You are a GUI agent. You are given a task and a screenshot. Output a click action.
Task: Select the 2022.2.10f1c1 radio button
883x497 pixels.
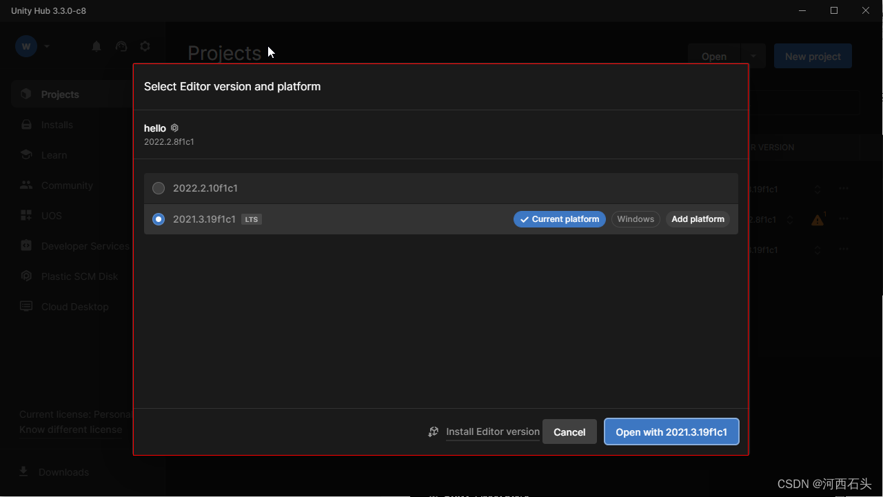coord(159,188)
